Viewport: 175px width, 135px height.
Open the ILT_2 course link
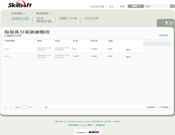pos(8,49)
